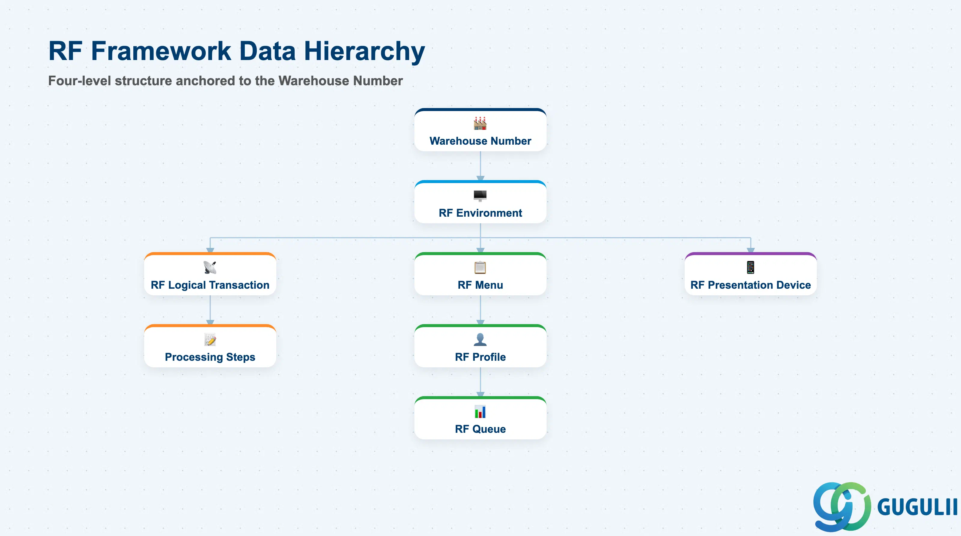Select the person silhouette icon in RF Profile
Viewport: 961px width, 536px height.
[480, 339]
